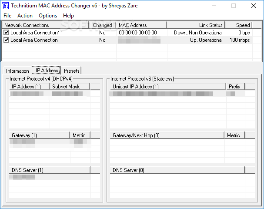The width and height of the screenshot is (264, 209).
Task: Click the IPv6 Metric column header
Action: (234, 135)
